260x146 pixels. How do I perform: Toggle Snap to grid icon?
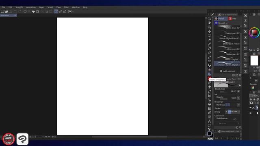[x=65, y=11]
